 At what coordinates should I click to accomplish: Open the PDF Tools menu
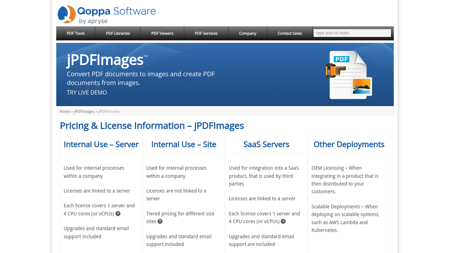(x=76, y=33)
